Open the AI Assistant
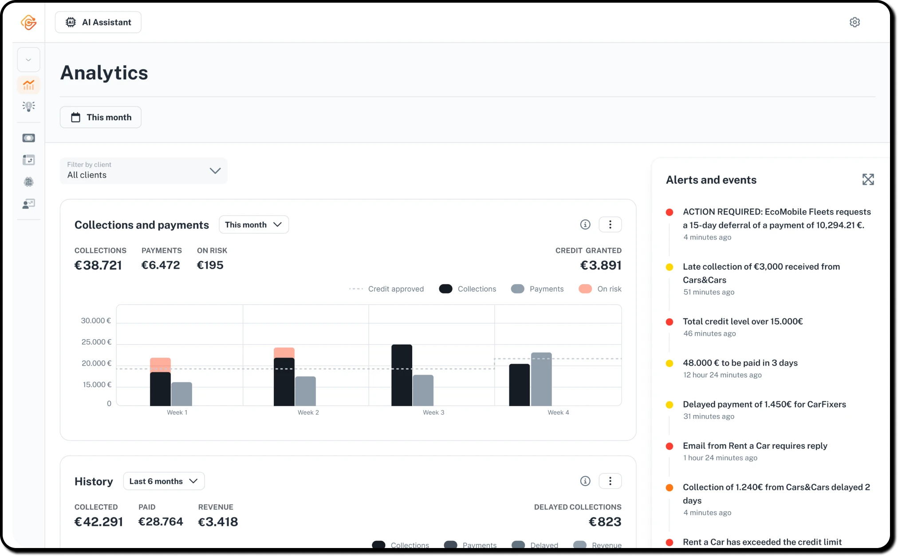 click(x=98, y=22)
